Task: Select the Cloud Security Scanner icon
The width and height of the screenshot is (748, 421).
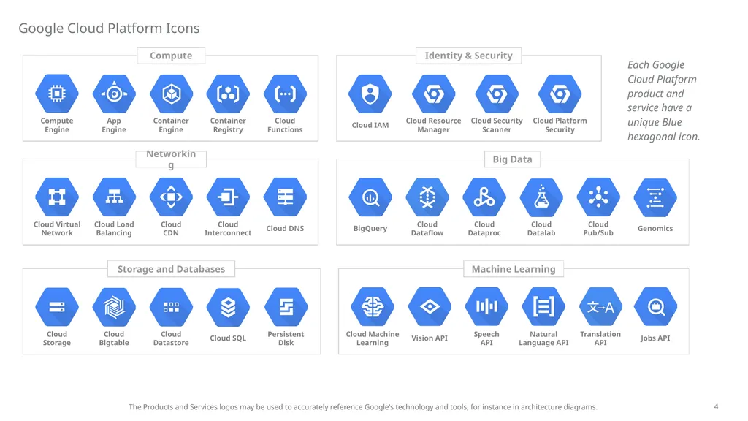Action: click(x=497, y=94)
